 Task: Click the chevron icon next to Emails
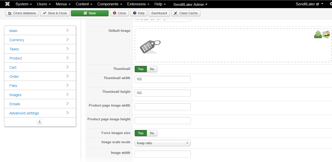tap(68, 104)
